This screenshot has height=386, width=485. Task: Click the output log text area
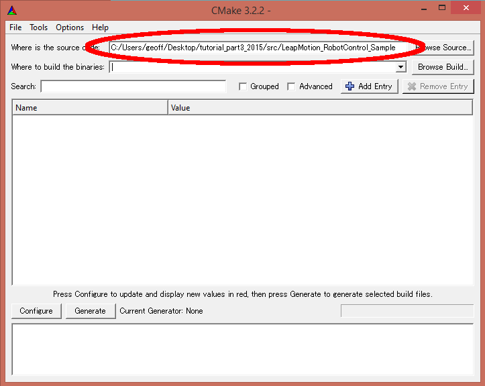pyautogui.click(x=243, y=350)
